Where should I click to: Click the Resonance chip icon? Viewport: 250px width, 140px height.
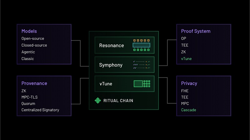[x=142, y=45]
